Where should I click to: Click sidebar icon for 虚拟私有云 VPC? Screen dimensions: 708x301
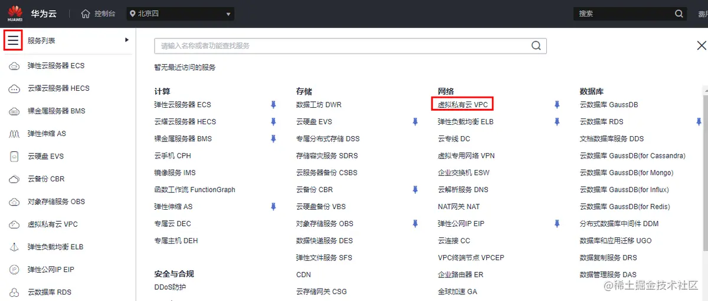click(14, 224)
